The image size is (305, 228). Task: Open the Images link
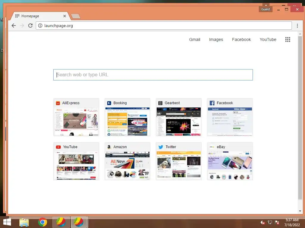(x=216, y=39)
